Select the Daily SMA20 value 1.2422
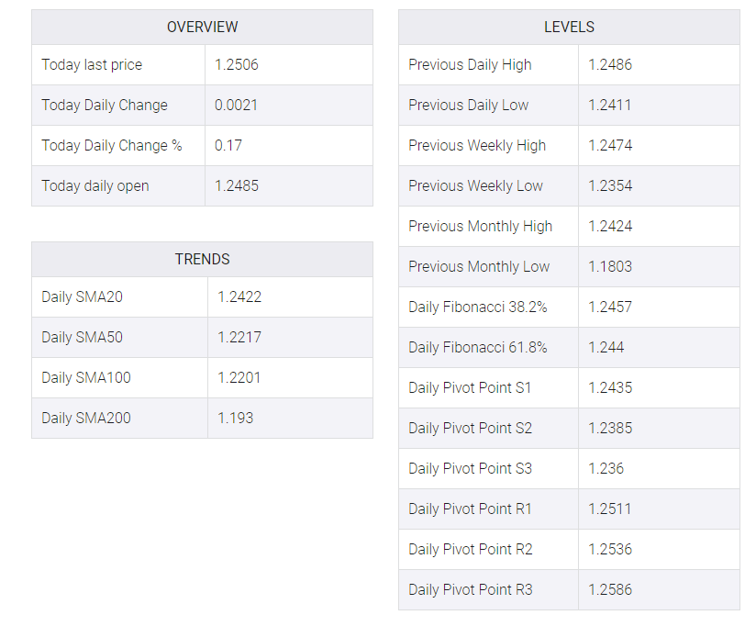 click(239, 296)
